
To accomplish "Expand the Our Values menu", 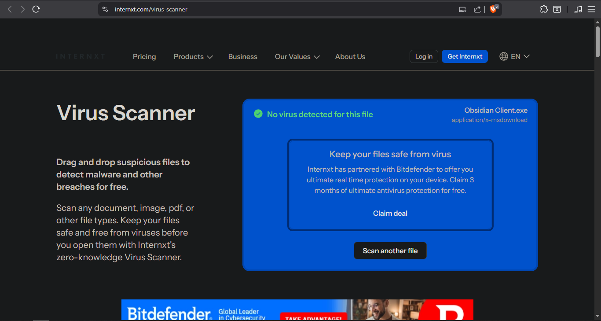I will [x=297, y=56].
